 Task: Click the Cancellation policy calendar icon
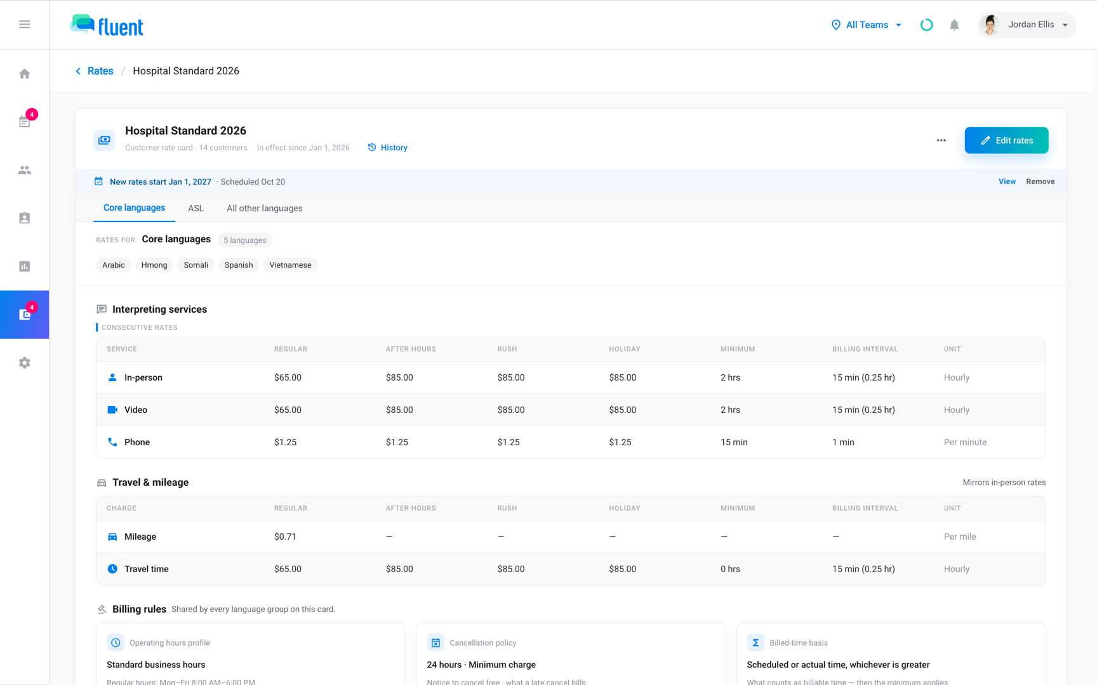pos(435,643)
